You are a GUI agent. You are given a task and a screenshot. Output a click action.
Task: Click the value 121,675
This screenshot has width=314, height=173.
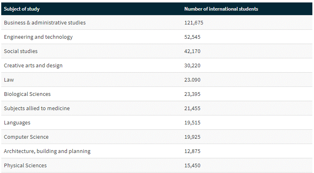click(x=194, y=23)
